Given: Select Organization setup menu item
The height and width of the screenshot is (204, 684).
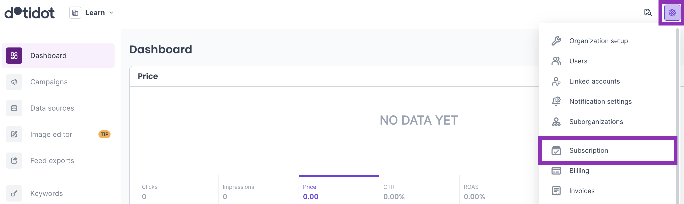Looking at the screenshot, I should [598, 41].
